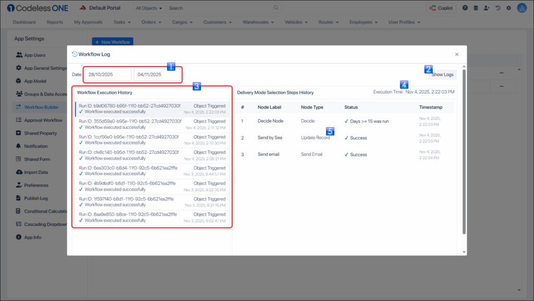
Task: Click the user profile avatar
Action: (521, 8)
